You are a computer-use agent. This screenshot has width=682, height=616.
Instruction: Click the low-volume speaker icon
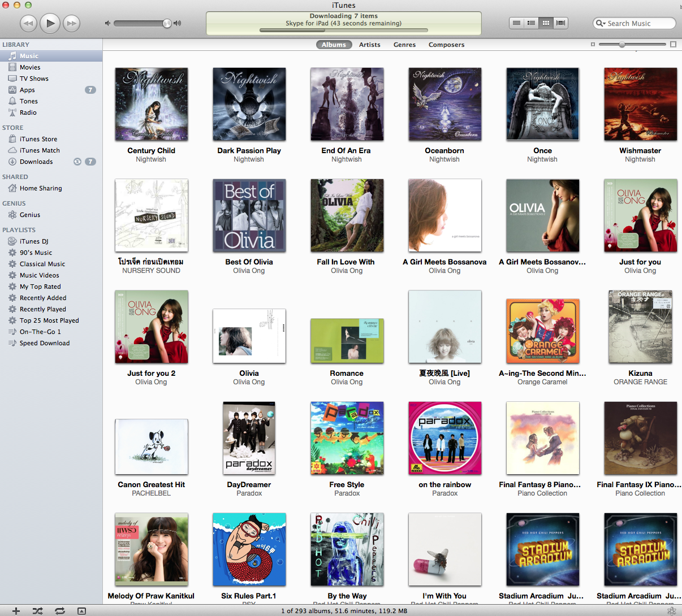tap(107, 23)
